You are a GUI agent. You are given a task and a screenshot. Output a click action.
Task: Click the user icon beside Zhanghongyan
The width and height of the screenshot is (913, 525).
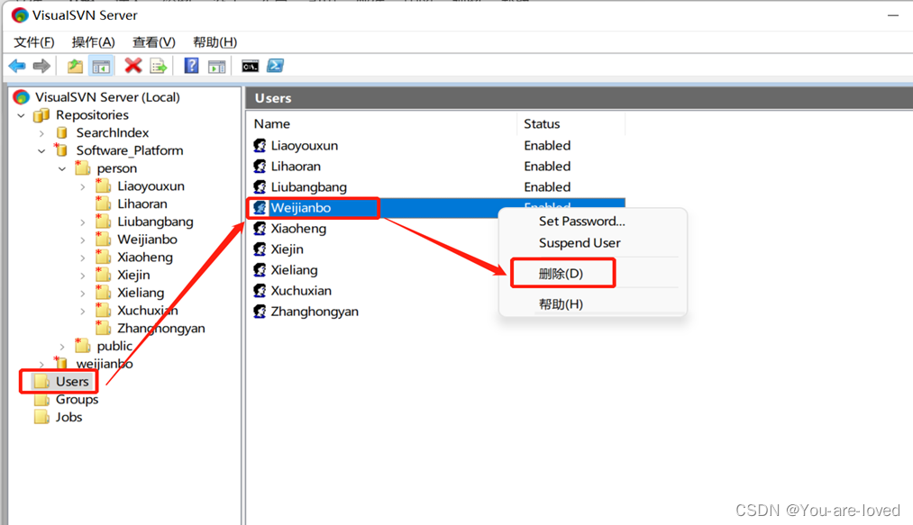[x=260, y=312]
